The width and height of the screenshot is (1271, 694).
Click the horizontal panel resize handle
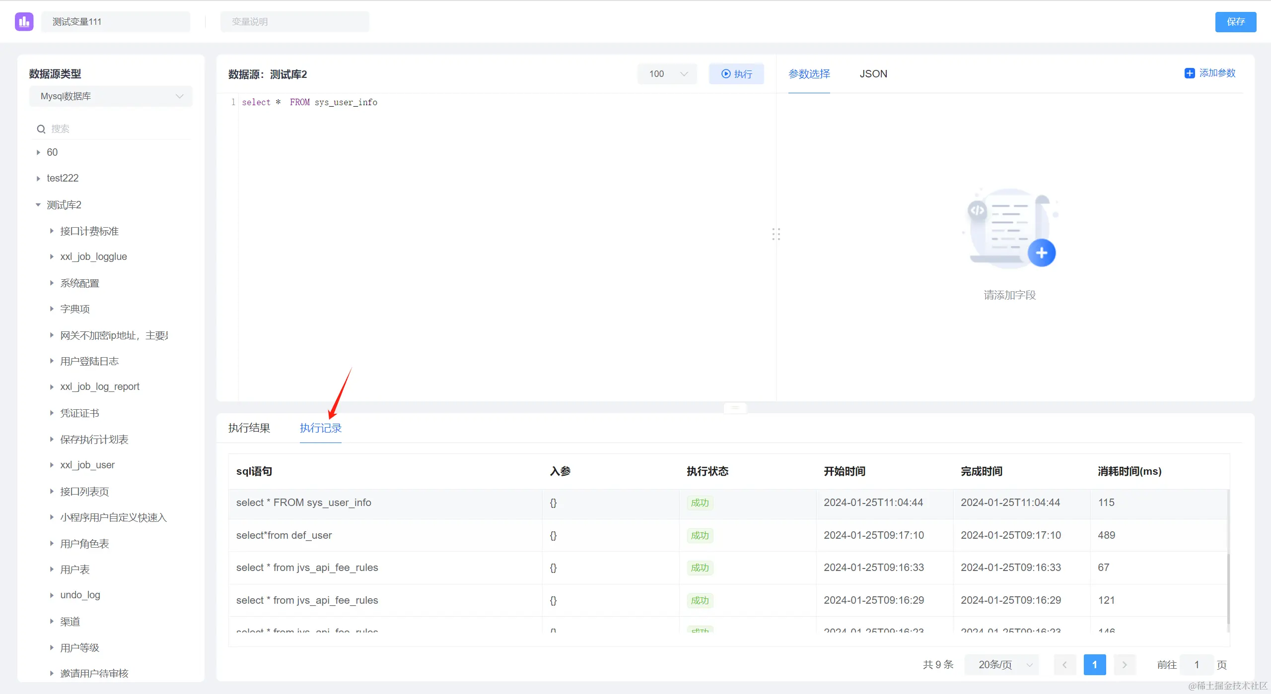click(x=735, y=408)
